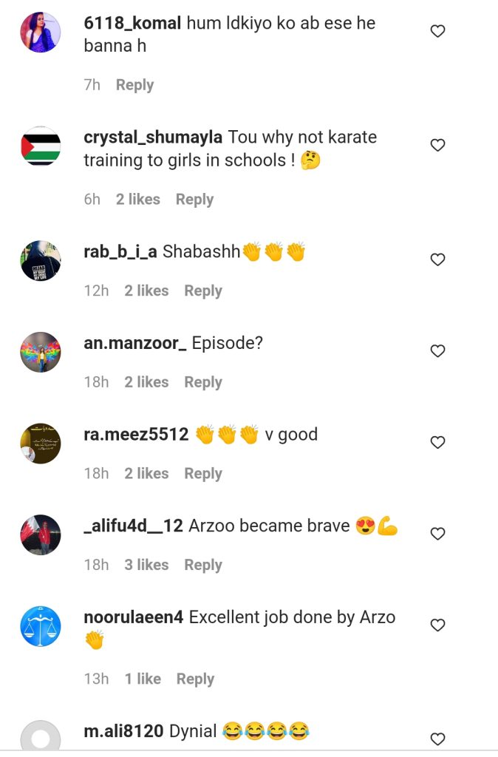Screen dimensions: 498x757
Task: Open noorulaeen4's scales avatar
Action: pyautogui.click(x=41, y=626)
